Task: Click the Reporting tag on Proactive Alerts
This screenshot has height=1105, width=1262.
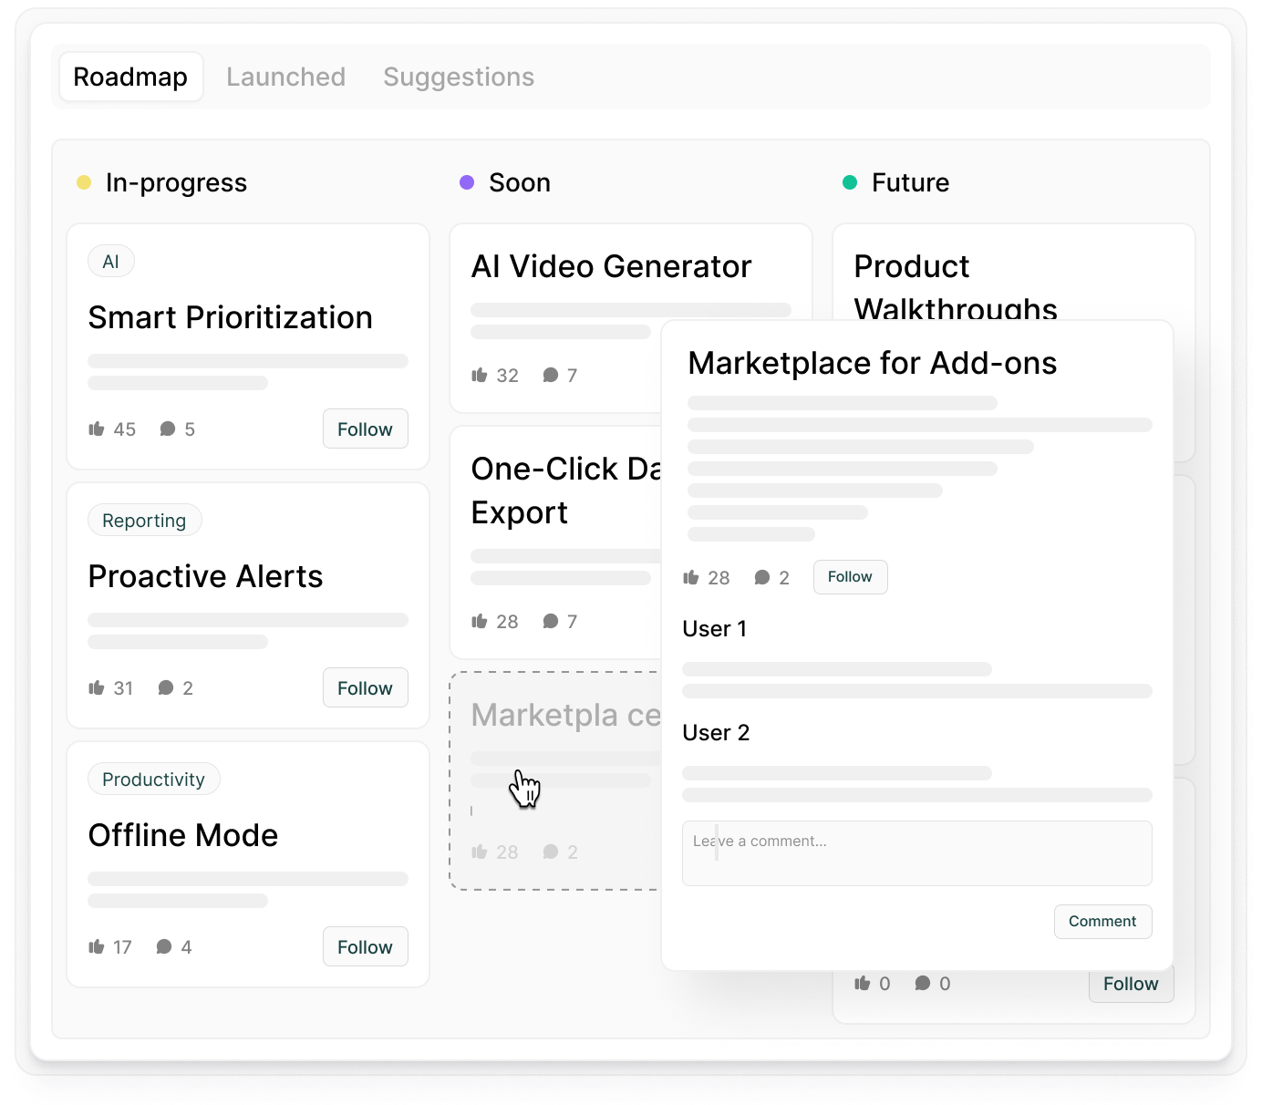Action: [x=144, y=520]
